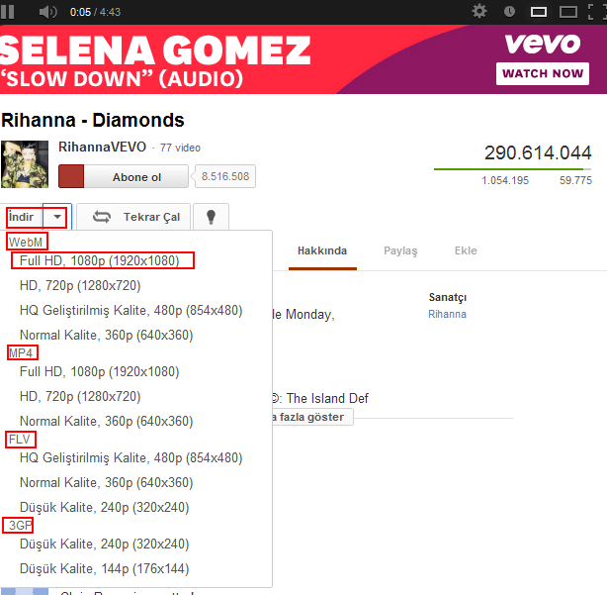Switch to large player size icon

[567, 12]
